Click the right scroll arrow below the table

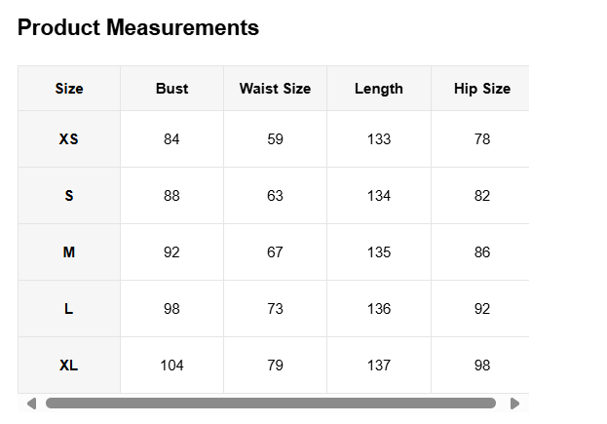click(514, 404)
